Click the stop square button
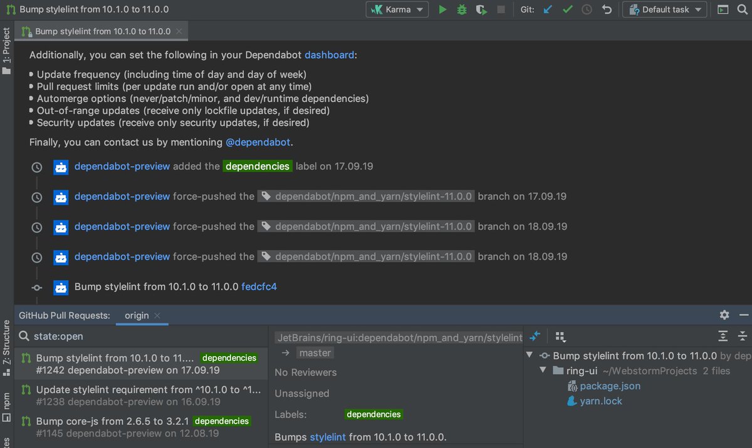This screenshot has width=752, height=448. pos(501,9)
